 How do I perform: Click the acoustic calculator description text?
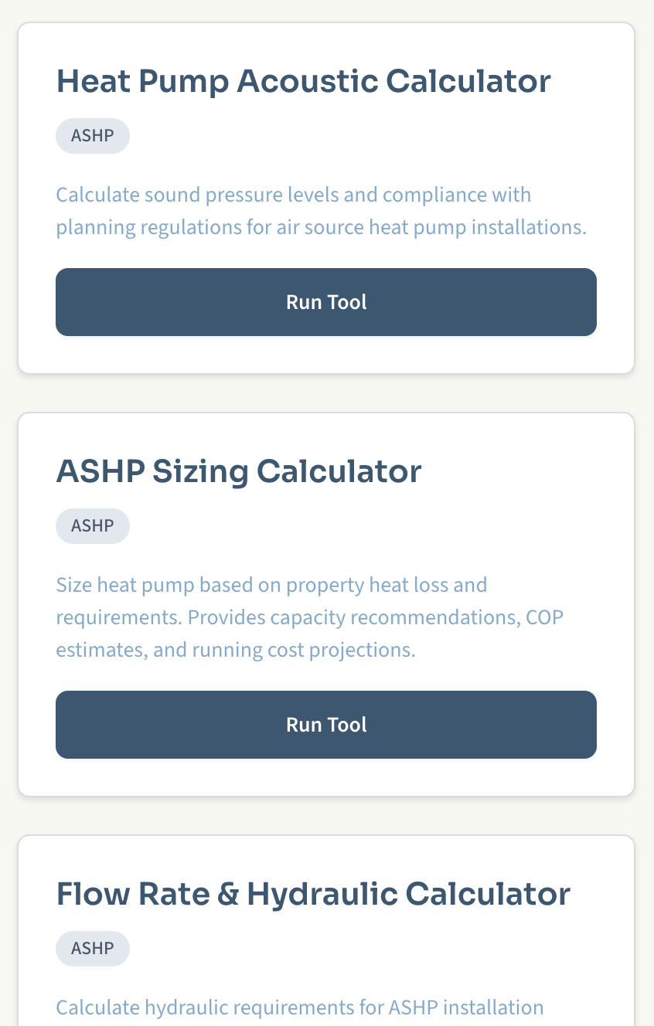point(320,211)
